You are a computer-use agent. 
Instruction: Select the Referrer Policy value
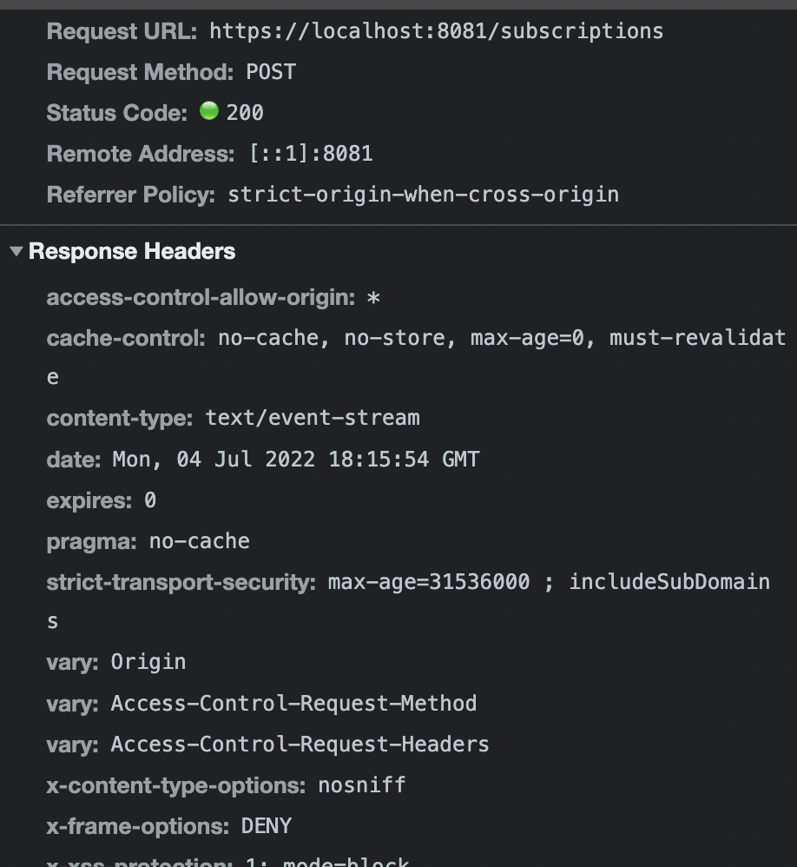[423, 195]
